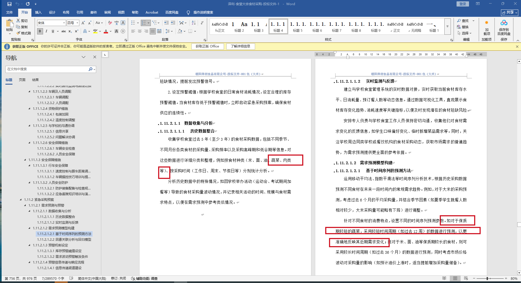Collapse the 1.11.1.3 安全保障措施 heading
521x283 pixels.
25,160
